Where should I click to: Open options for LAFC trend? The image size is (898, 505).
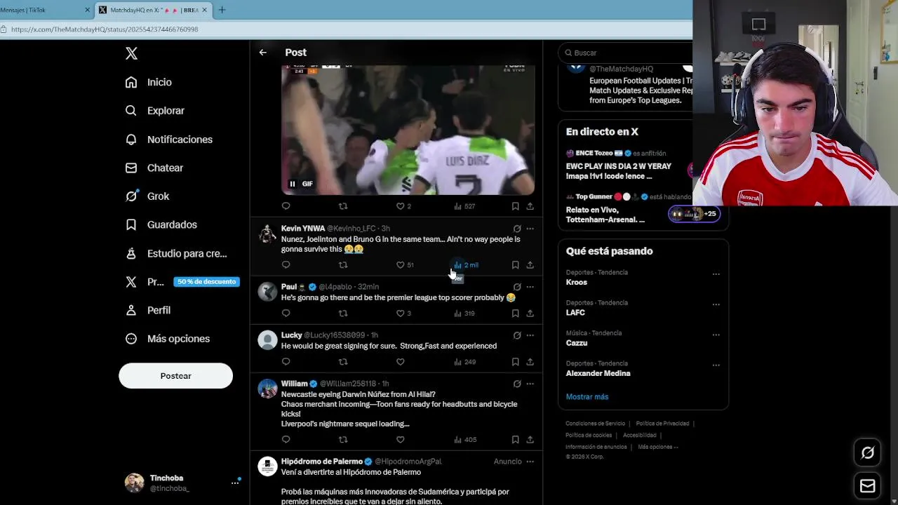tap(716, 304)
